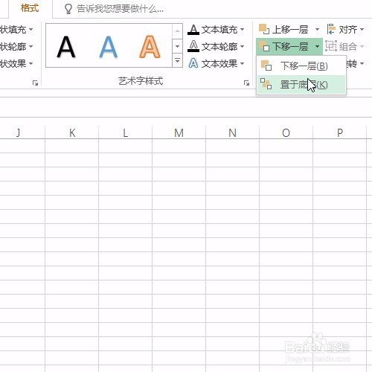Select column P header
Image resolution: width=372 pixels, height=372 pixels.
coord(340,132)
